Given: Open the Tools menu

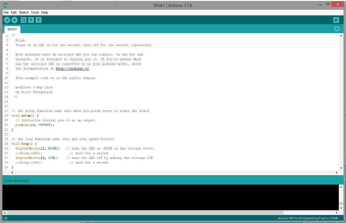Looking at the screenshot, I should 35,12.
